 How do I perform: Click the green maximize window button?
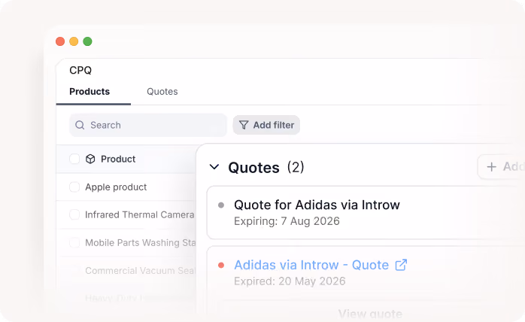pos(87,41)
